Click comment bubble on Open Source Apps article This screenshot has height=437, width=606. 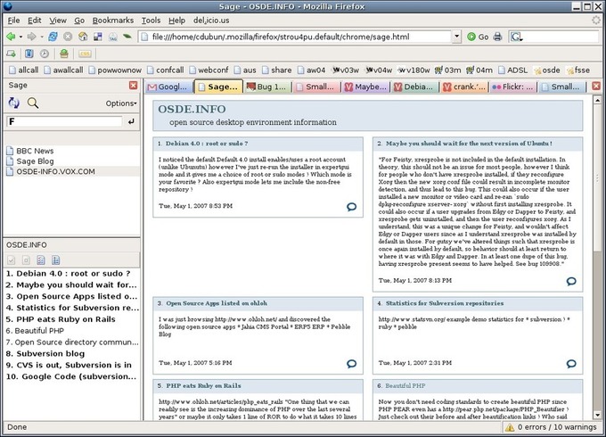click(351, 364)
